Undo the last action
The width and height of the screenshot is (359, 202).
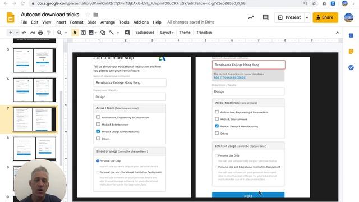(x=24, y=33)
